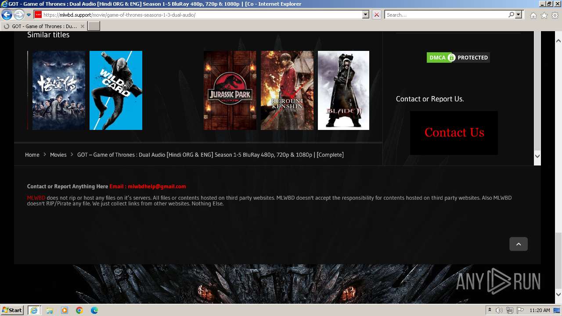The height and width of the screenshot is (316, 562).
Task: Open Internet Explorer from the taskbar
Action: coord(34,310)
